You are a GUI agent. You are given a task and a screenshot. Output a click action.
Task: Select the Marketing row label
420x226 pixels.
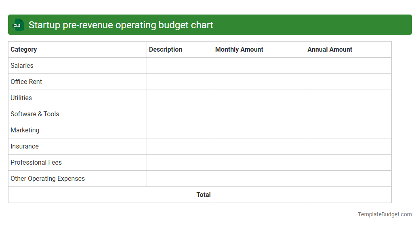[x=25, y=130]
